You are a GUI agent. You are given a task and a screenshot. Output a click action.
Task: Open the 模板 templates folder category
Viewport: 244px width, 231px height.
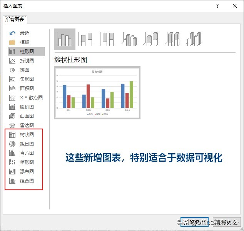coord(26,42)
